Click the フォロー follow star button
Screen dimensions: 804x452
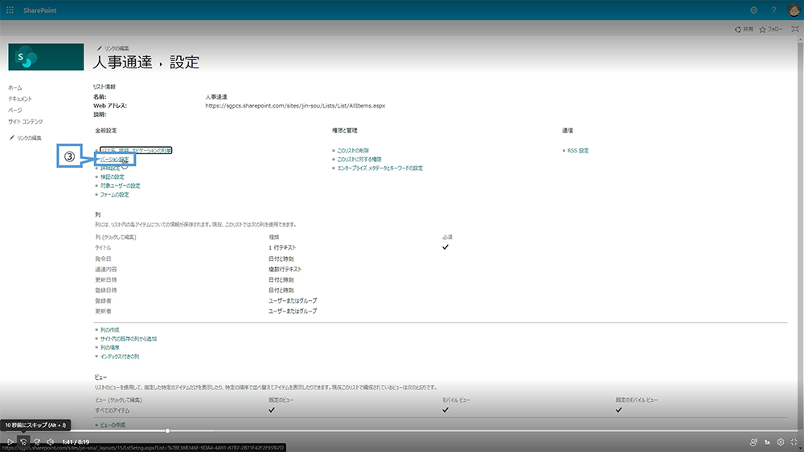point(771,29)
